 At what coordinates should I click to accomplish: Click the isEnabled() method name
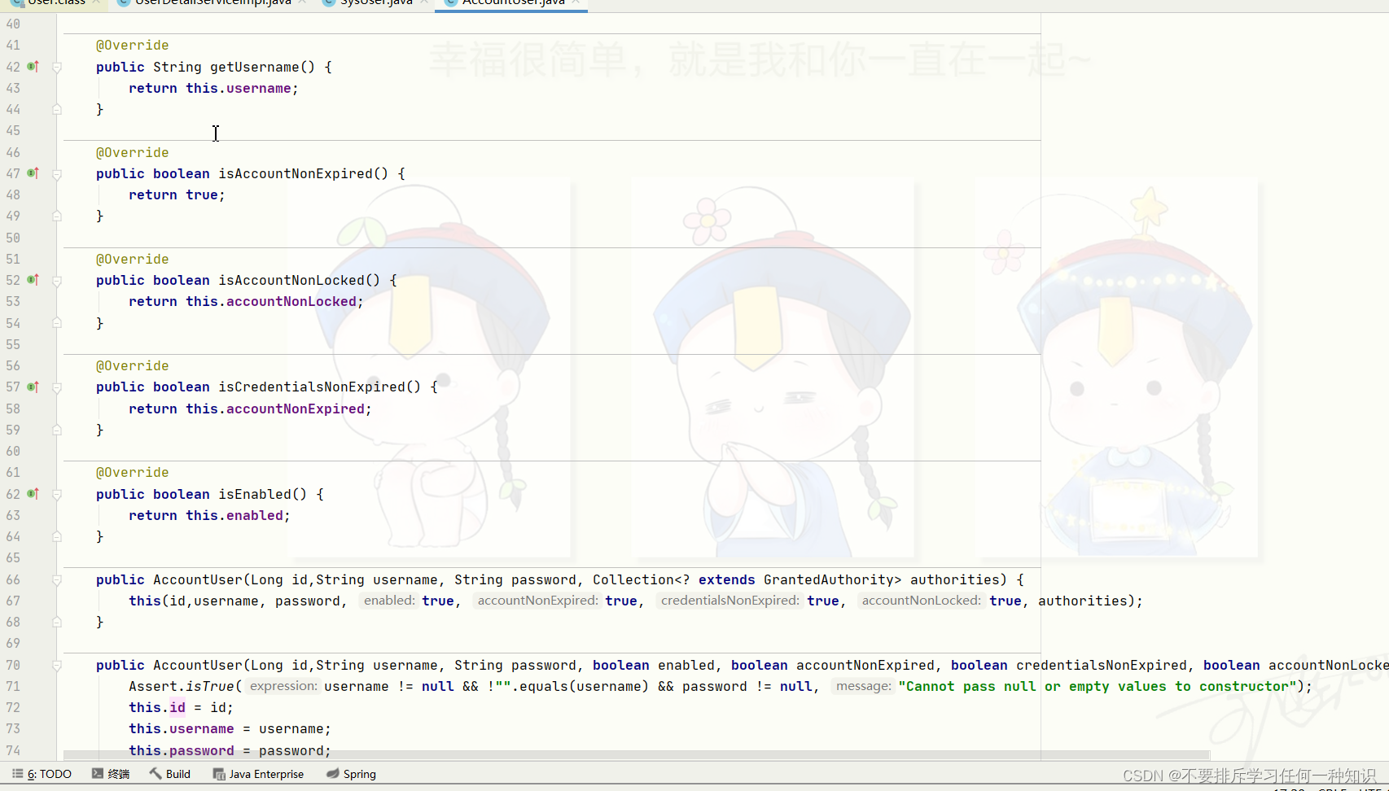tap(262, 494)
